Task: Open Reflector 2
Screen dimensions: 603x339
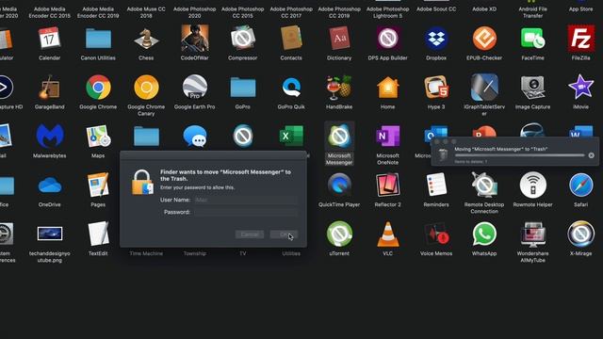Action: pyautogui.click(x=387, y=185)
